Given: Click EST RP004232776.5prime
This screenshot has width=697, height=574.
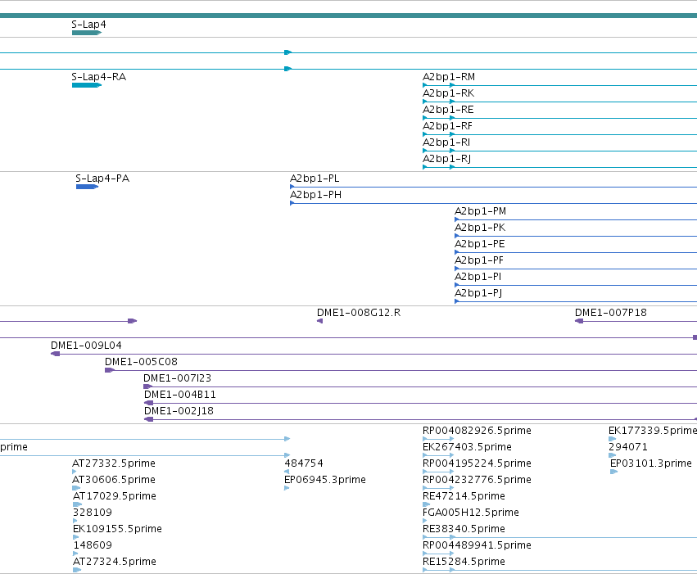Looking at the screenshot, I should coord(477,481).
